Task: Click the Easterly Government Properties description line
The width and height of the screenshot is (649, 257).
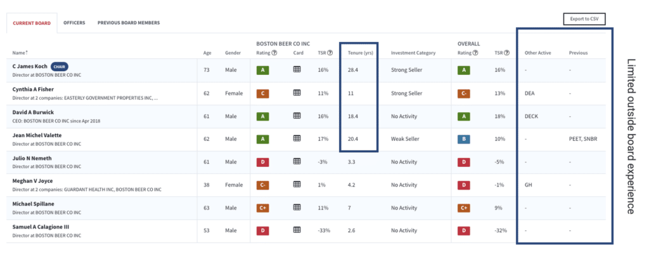Action: [x=86, y=98]
